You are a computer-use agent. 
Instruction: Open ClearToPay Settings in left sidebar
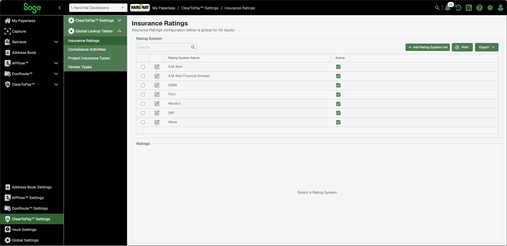[x=32, y=219]
